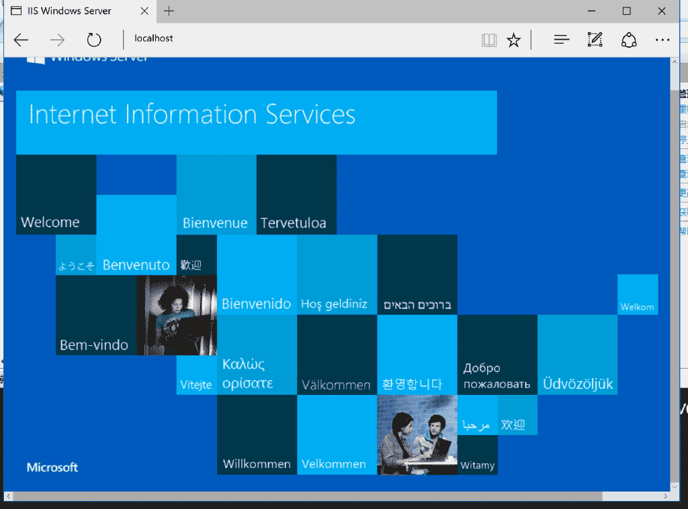
Task: Open the Share icon in toolbar
Action: click(x=629, y=40)
